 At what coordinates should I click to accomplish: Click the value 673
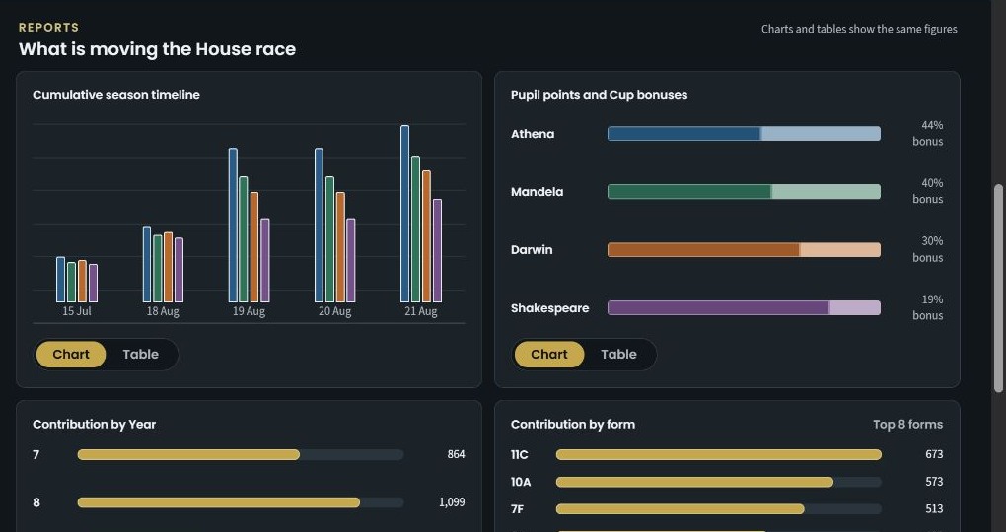pos(934,454)
